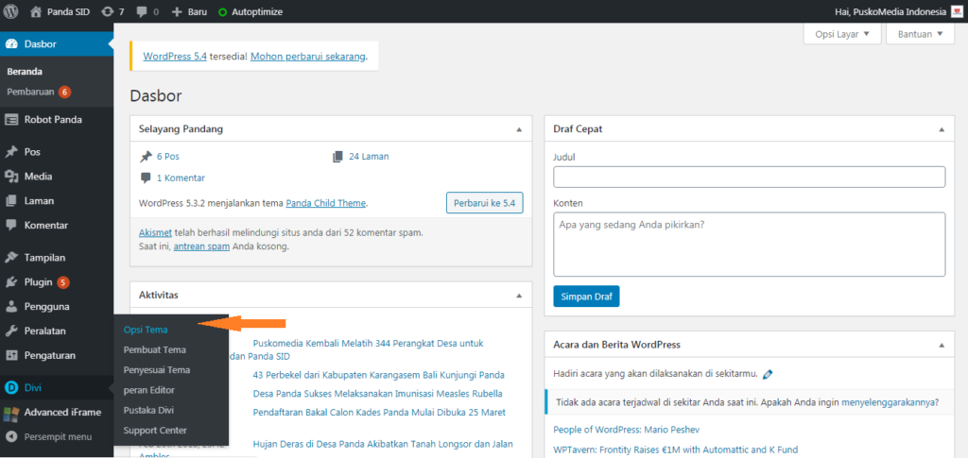
Task: Click Hai, PuskoMedia Indonesia account greeting
Action: [x=890, y=11]
